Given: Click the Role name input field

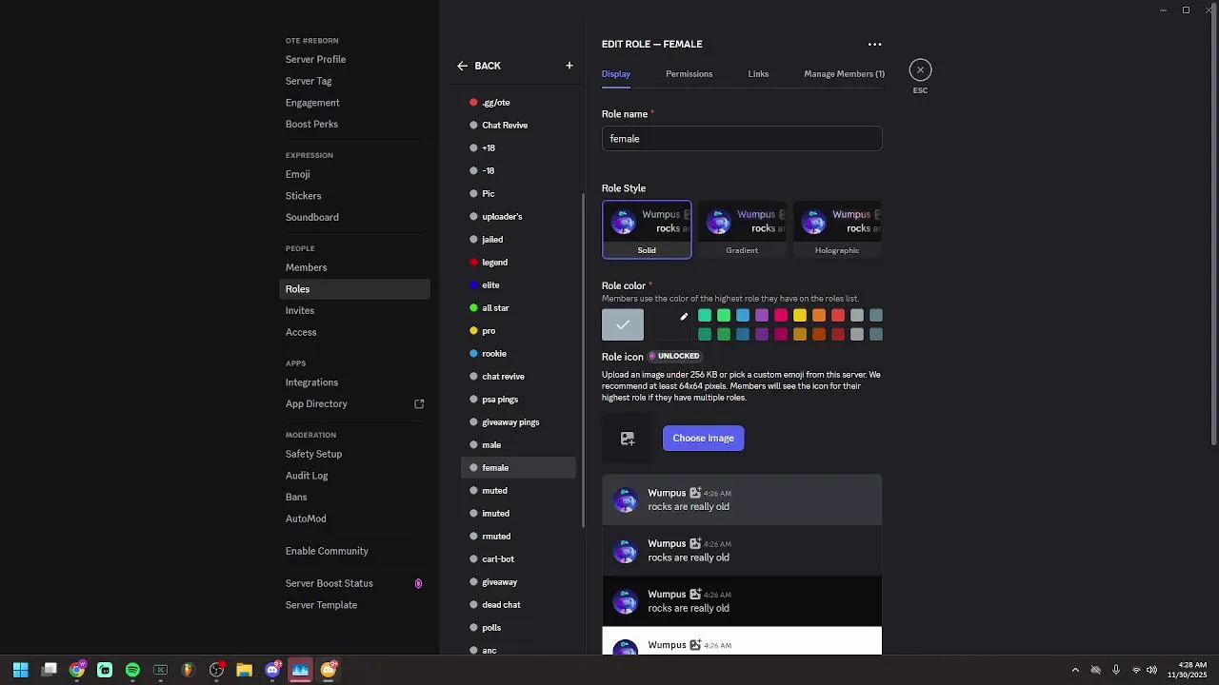Looking at the screenshot, I should click(x=742, y=139).
